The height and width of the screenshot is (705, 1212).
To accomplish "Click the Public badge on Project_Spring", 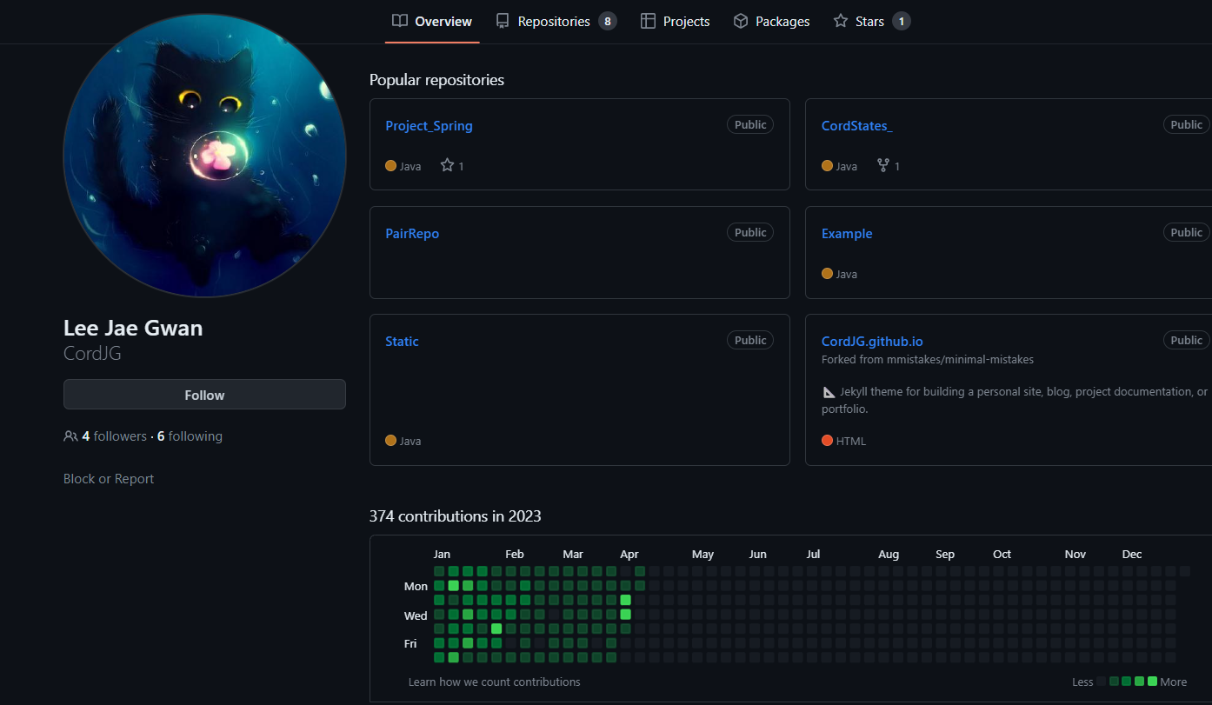I will coord(750,125).
